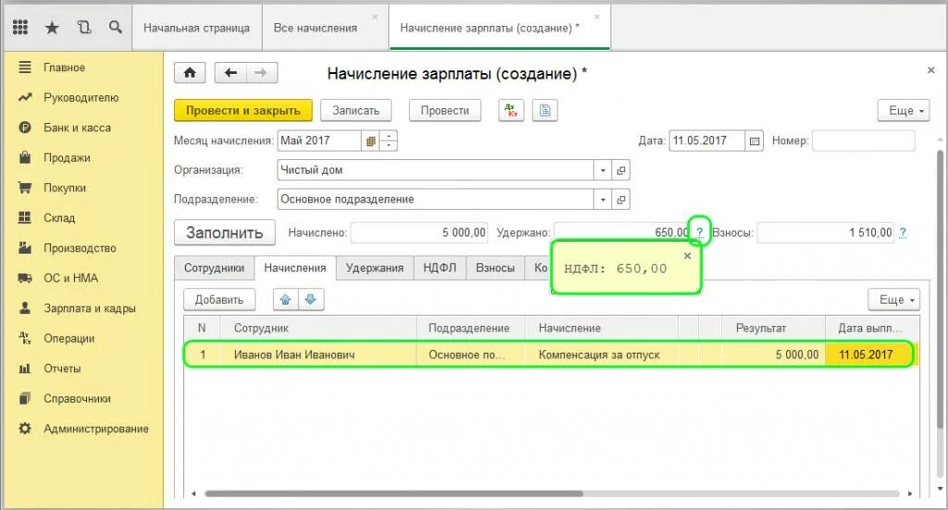Image resolution: width=948 pixels, height=510 pixels.
Task: Open the printed document icon
Action: pos(544,110)
